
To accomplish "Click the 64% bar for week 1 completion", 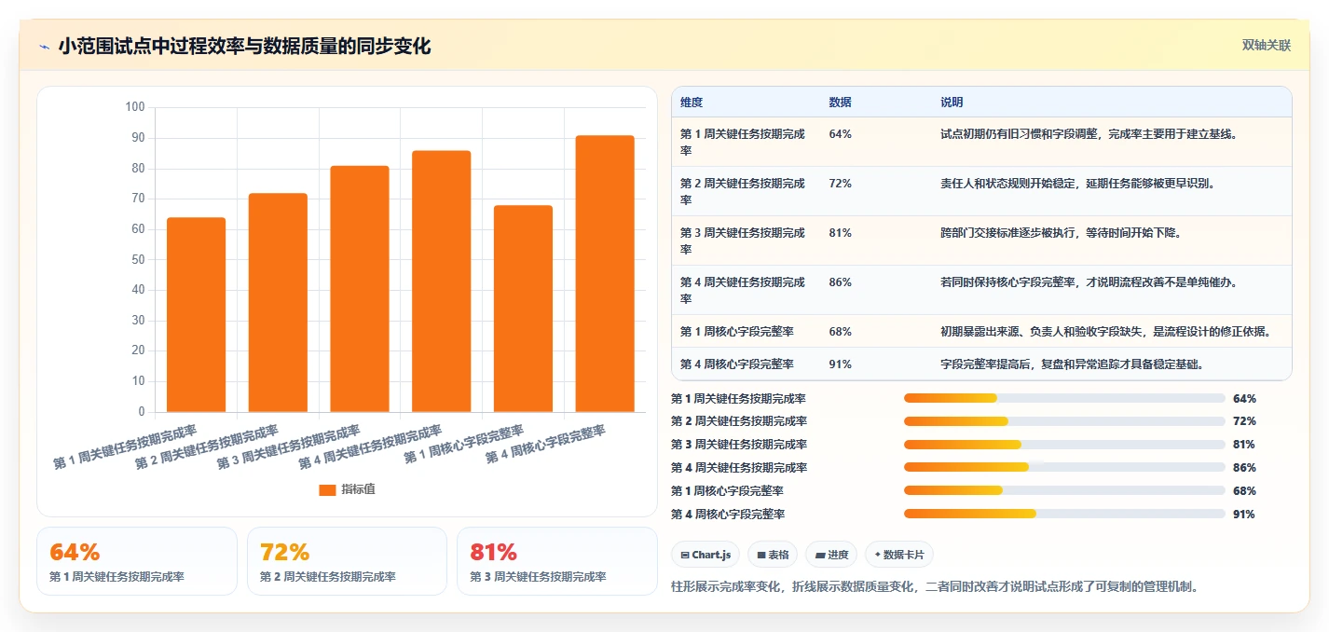I will tap(197, 314).
